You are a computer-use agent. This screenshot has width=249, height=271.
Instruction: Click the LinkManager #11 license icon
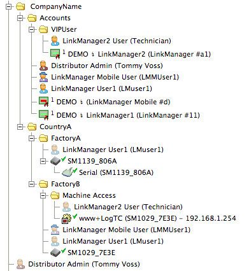click(44, 115)
